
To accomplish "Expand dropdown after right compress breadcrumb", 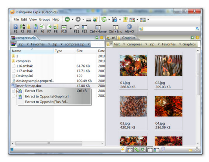I will (x=146, y=44).
